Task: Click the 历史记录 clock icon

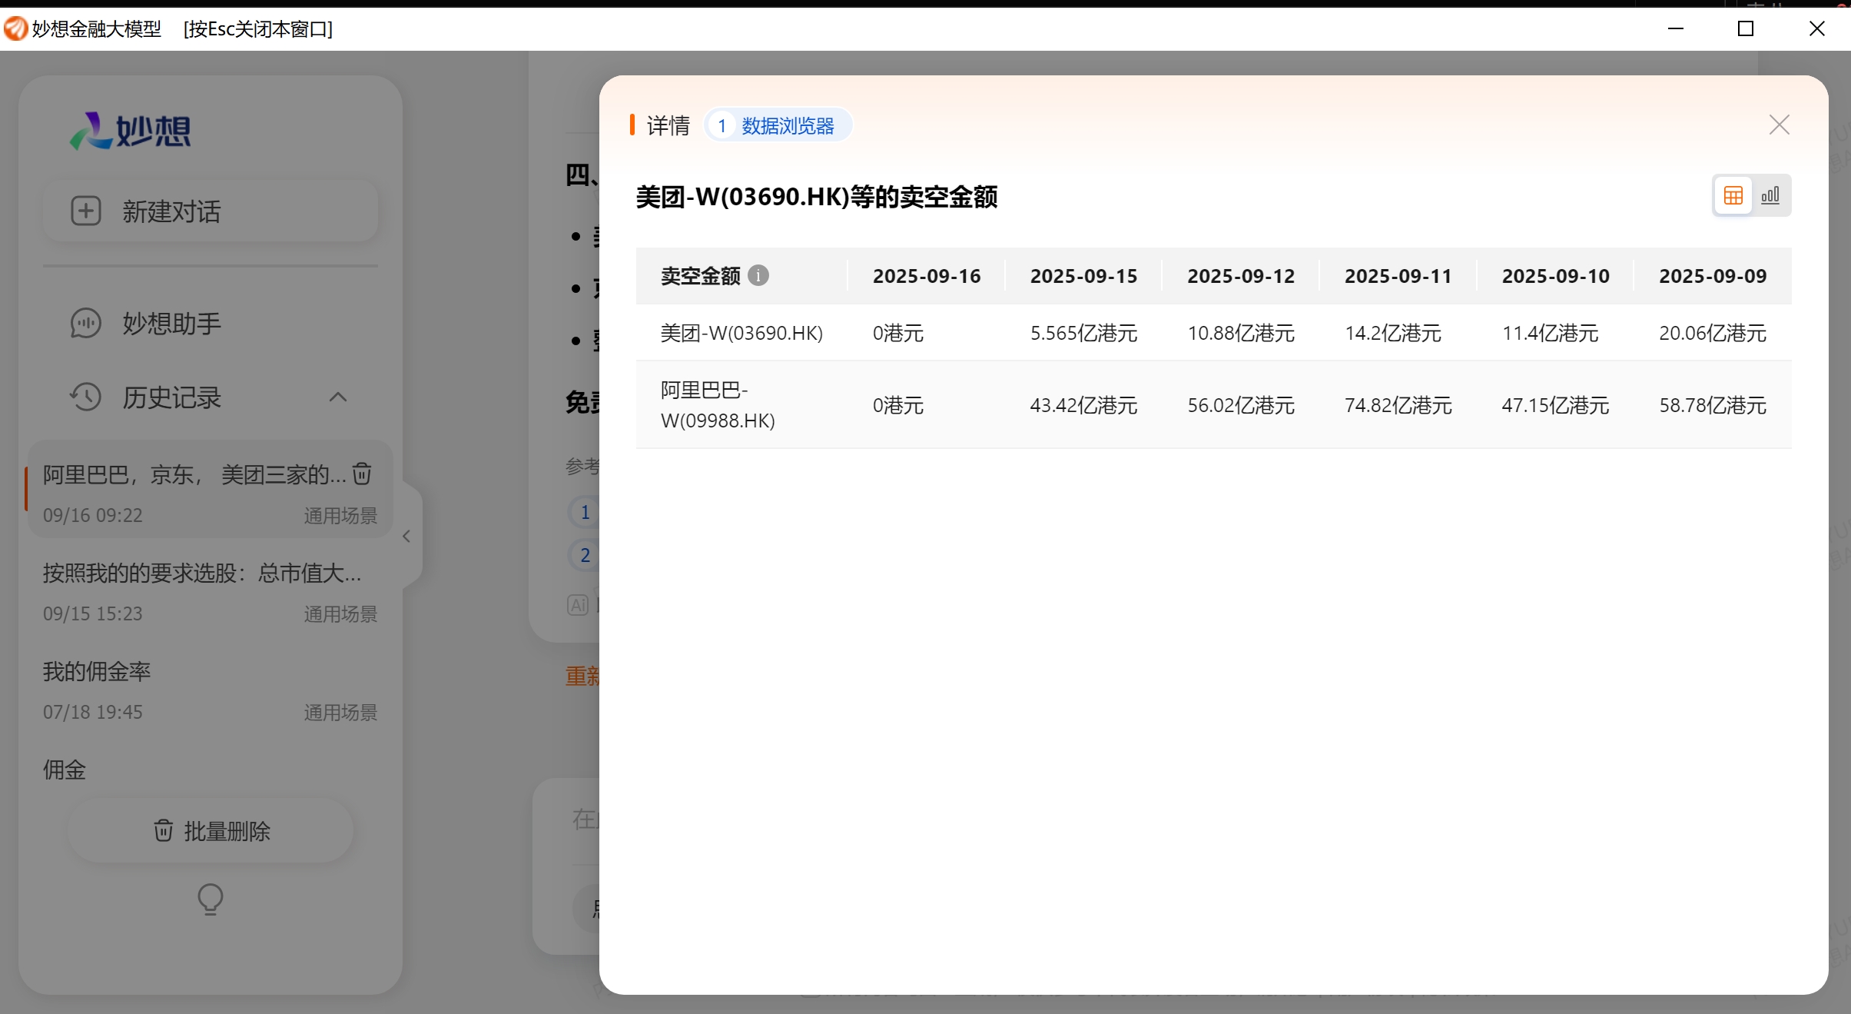Action: click(x=86, y=397)
